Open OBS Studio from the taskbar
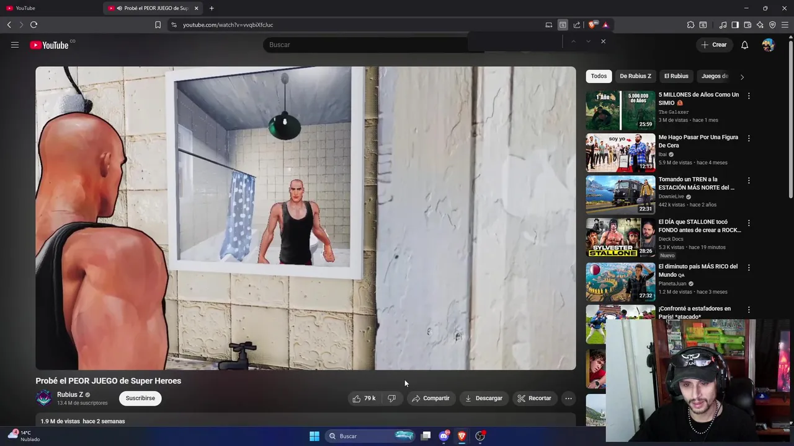 [480, 436]
